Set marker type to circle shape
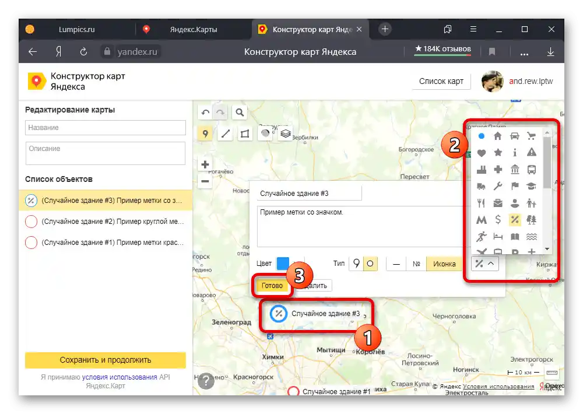 coord(370,264)
